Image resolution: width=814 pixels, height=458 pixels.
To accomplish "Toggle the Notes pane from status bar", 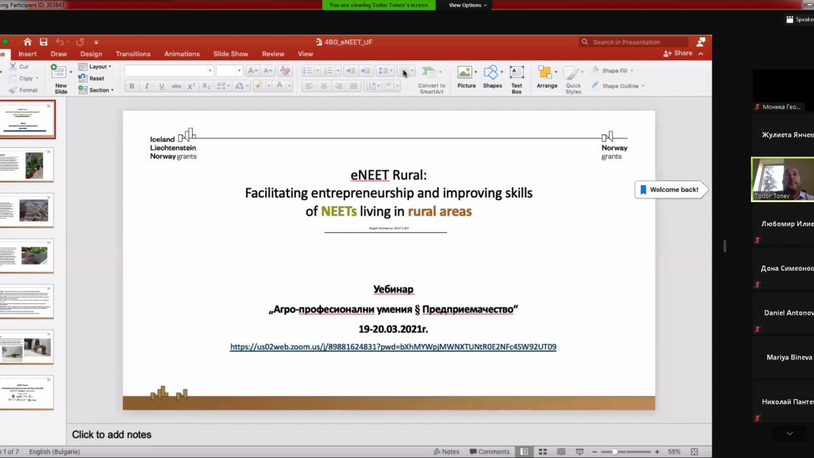I will (x=446, y=451).
